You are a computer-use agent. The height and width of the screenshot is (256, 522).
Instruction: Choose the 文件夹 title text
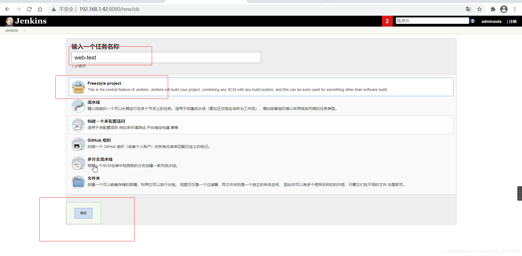pos(94,178)
